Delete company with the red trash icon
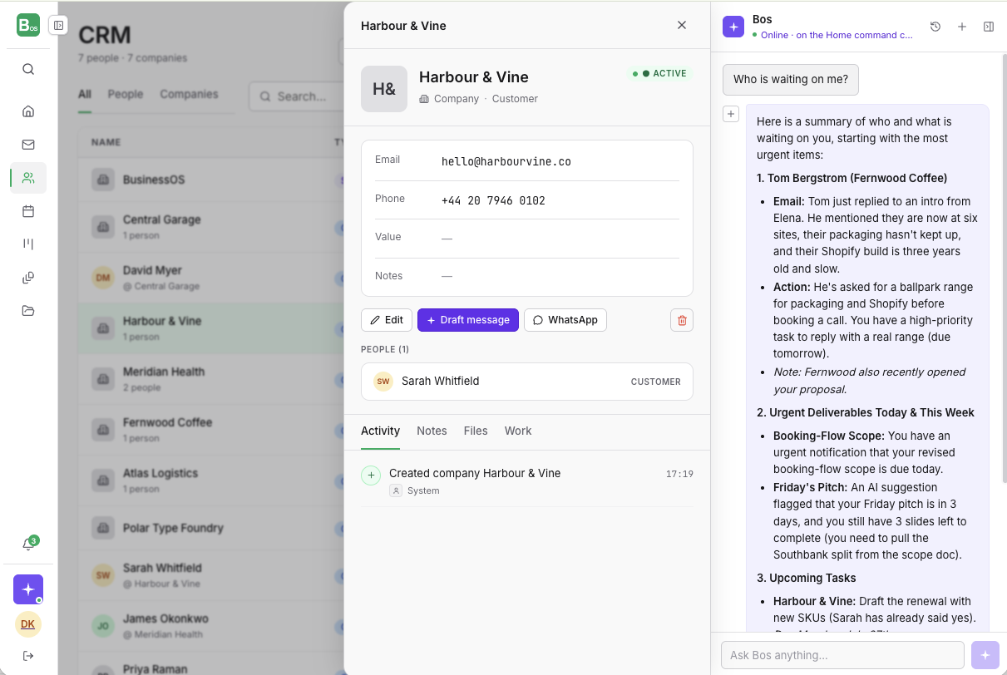This screenshot has width=1007, height=675. click(682, 320)
